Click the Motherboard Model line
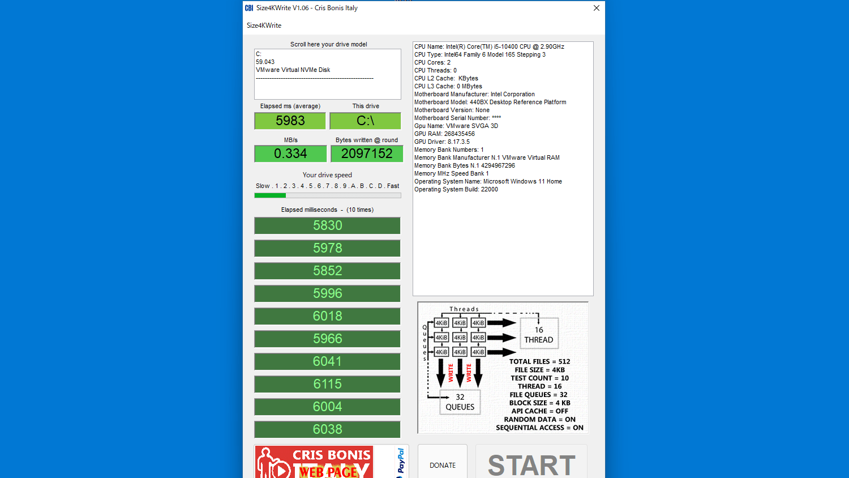Image resolution: width=849 pixels, height=478 pixels. 490,102
